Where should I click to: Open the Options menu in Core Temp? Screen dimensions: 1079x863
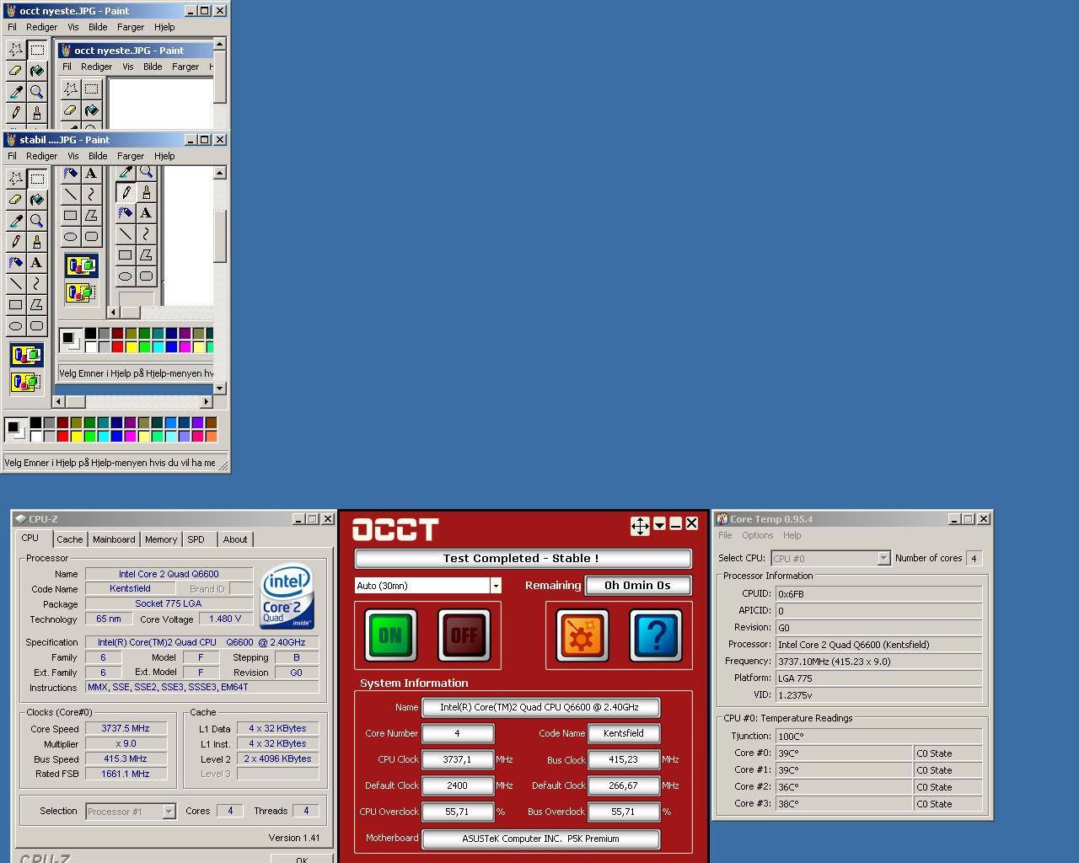click(x=757, y=535)
